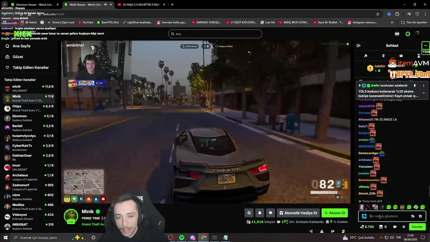Viewport: 430px width, 242px height.
Task: Click the trash can icon in chat header
Action: [x=383, y=56]
